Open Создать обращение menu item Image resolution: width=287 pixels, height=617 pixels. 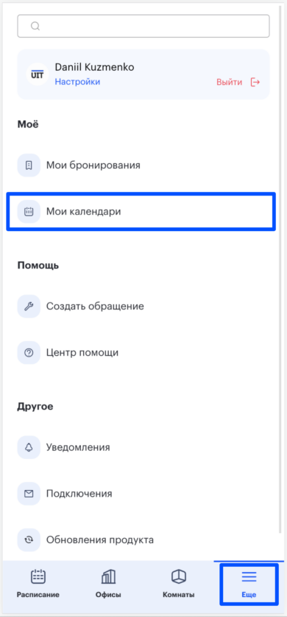143,306
